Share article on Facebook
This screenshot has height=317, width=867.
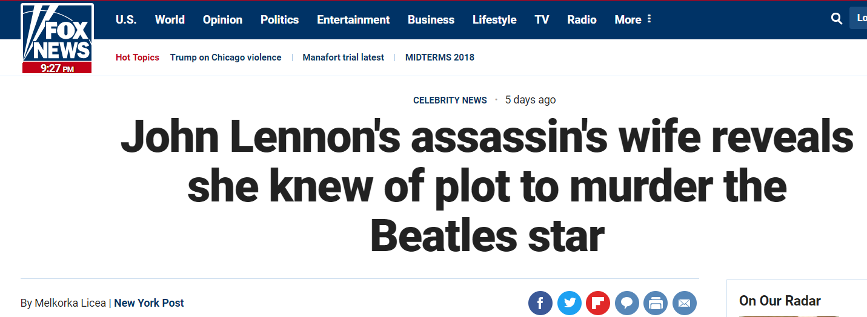click(540, 303)
